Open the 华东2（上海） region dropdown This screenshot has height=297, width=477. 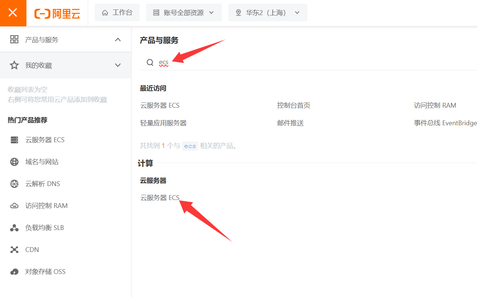coord(268,13)
